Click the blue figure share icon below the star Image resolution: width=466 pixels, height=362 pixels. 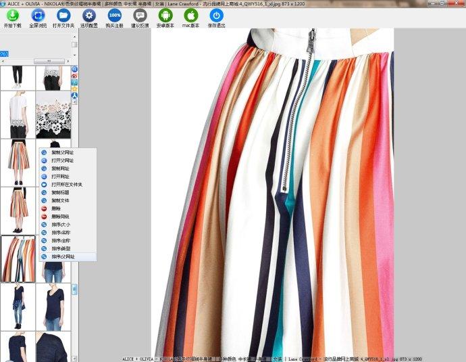74,95
